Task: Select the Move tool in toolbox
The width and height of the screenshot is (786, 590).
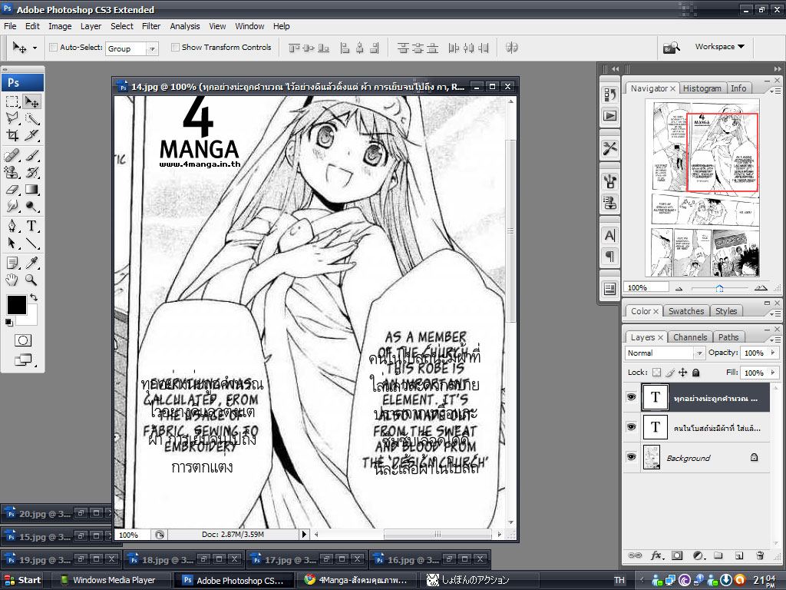Action: pos(32,102)
